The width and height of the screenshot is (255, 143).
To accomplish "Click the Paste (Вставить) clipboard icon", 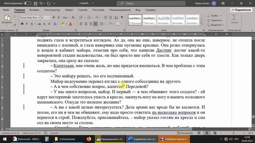I will [7, 18].
